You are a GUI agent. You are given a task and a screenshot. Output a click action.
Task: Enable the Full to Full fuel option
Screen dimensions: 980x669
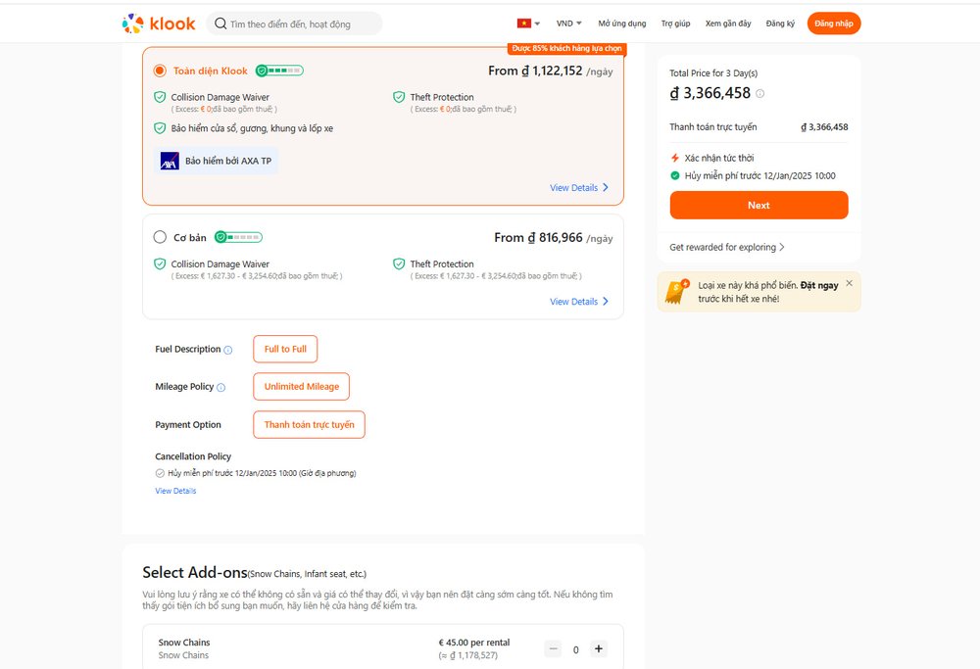coord(285,349)
